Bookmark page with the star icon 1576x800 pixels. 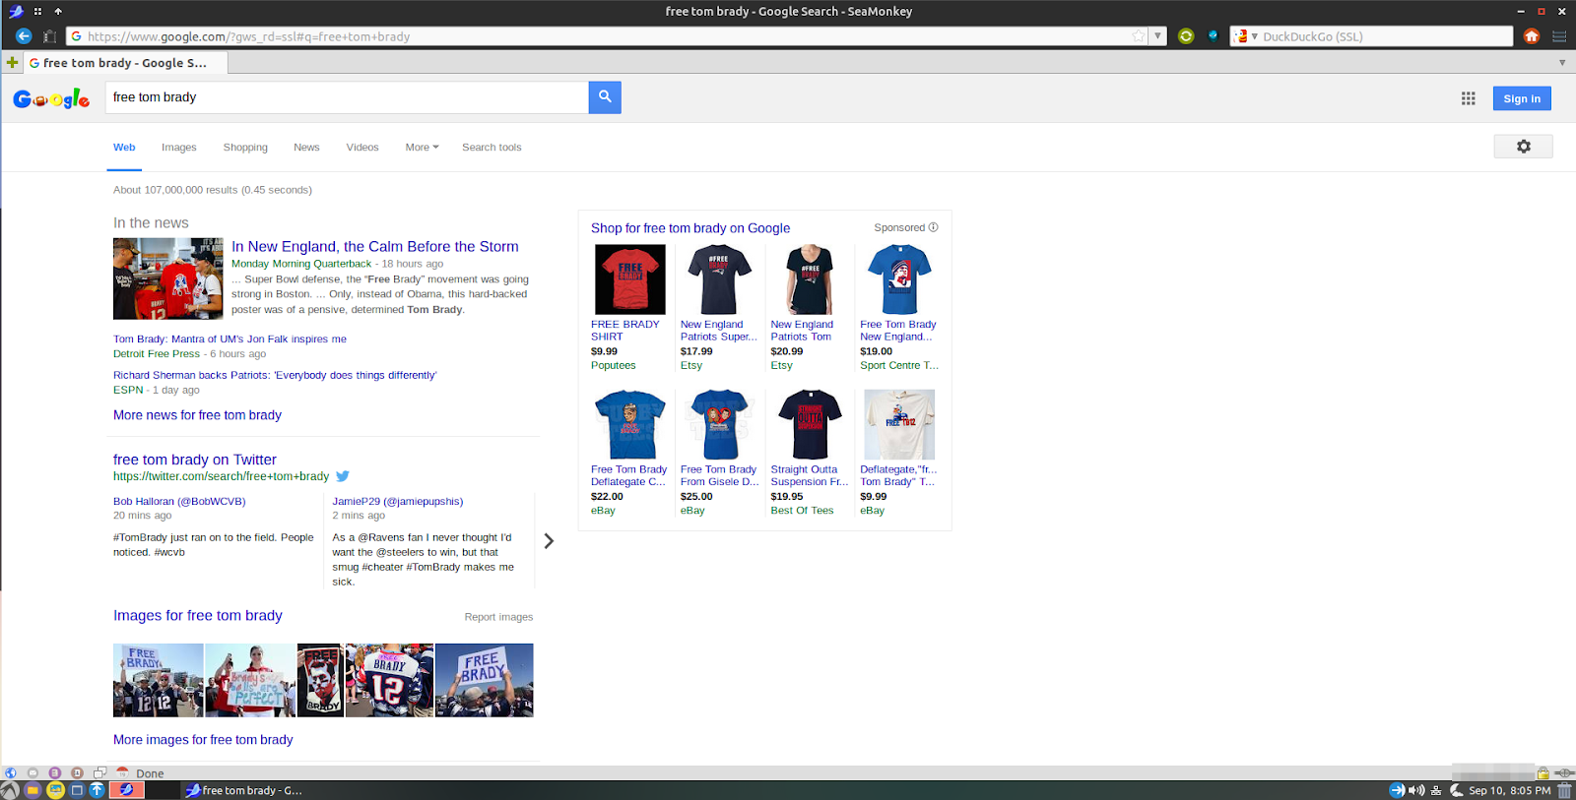[x=1139, y=36]
